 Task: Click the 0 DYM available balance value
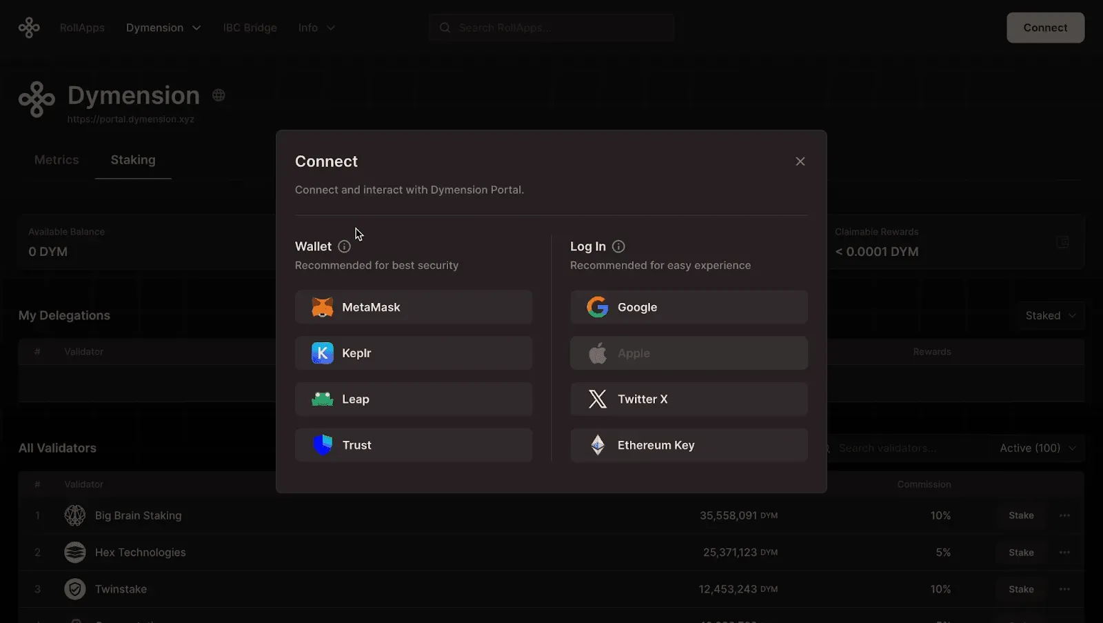pyautogui.click(x=48, y=252)
